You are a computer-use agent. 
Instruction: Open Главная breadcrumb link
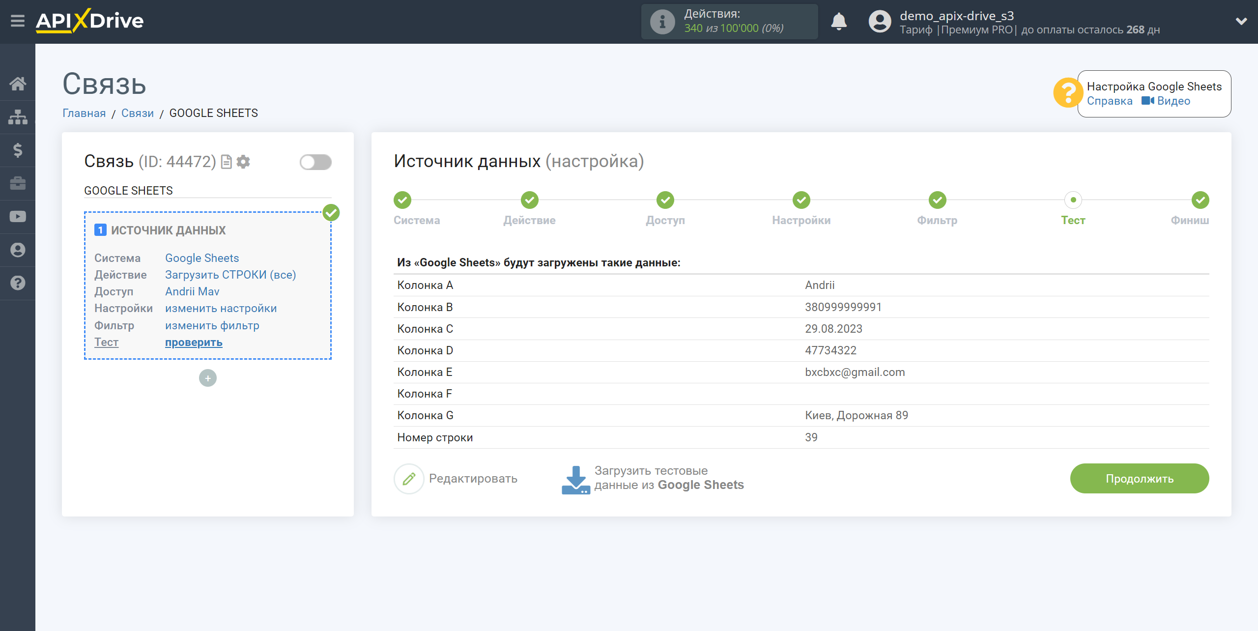[x=84, y=113]
